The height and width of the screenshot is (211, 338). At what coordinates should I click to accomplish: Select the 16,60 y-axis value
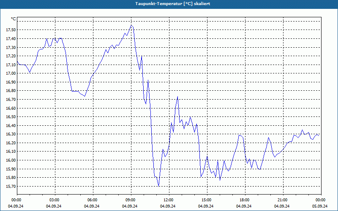tap(10, 108)
